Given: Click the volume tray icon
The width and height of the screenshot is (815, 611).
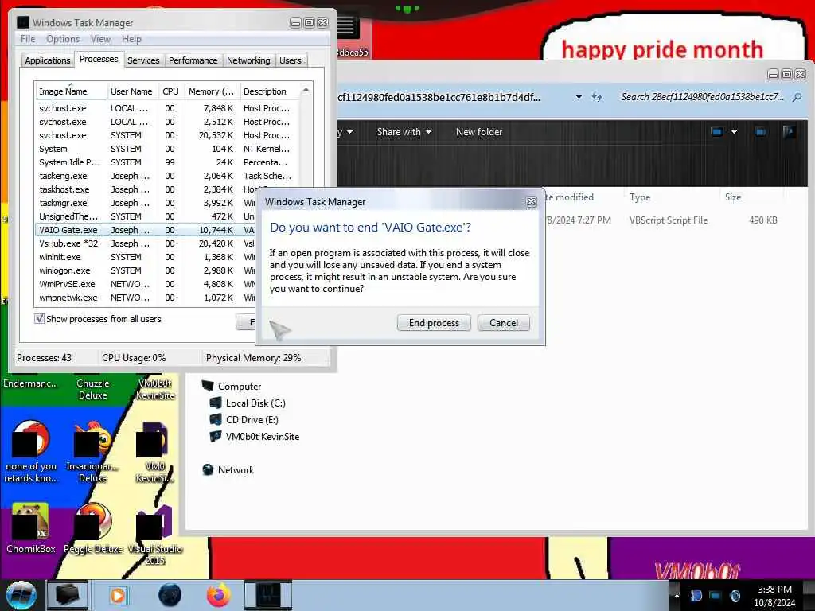Looking at the screenshot, I should [735, 596].
